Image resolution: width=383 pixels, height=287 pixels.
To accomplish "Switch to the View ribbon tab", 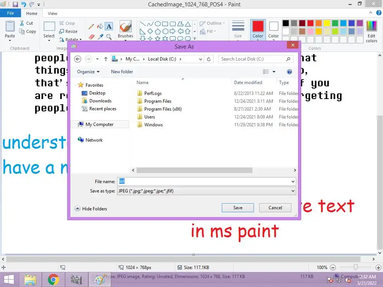I will (52, 13).
